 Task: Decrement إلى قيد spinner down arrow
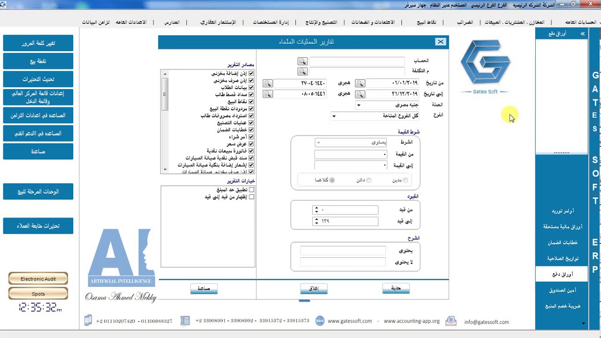[x=316, y=223]
